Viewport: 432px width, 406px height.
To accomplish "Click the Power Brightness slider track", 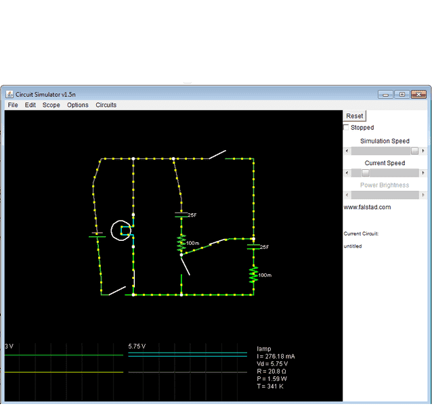I will coord(385,195).
